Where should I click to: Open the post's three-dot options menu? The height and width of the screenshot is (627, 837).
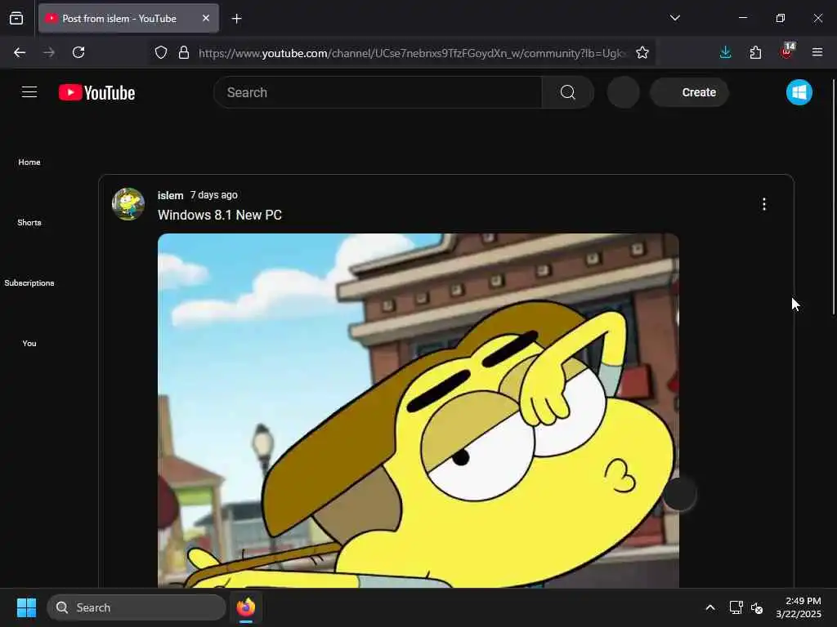764,204
